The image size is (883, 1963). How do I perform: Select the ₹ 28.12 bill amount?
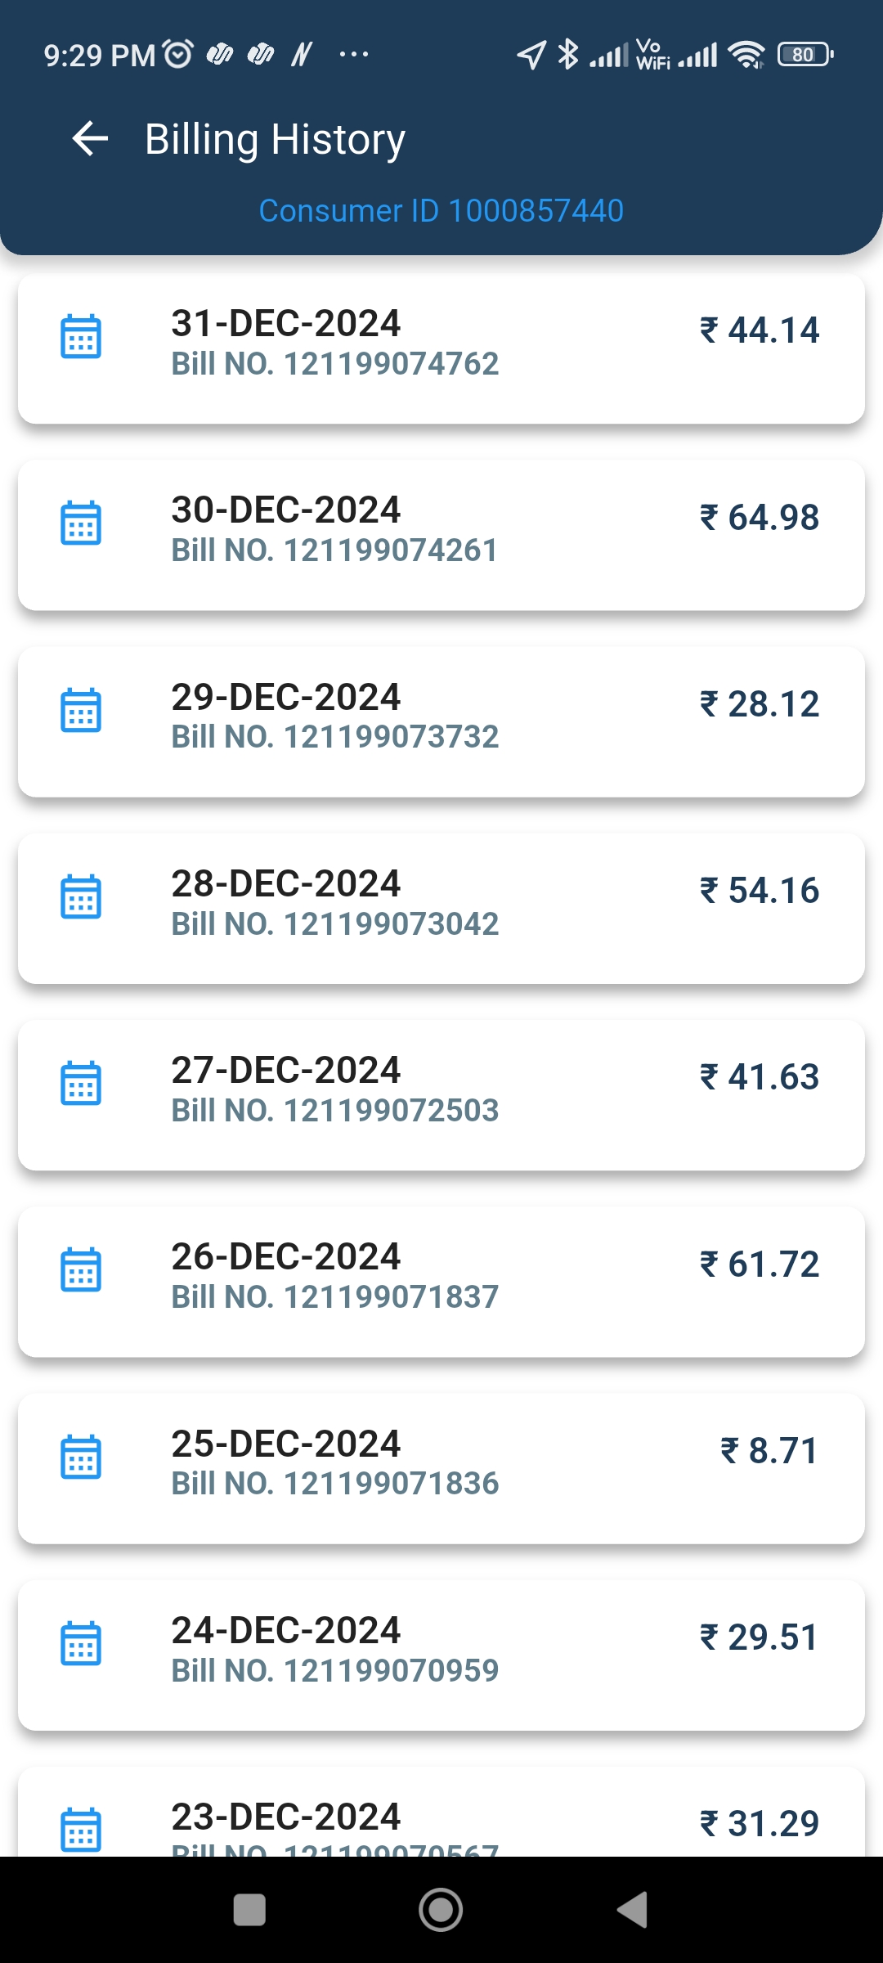point(759,704)
